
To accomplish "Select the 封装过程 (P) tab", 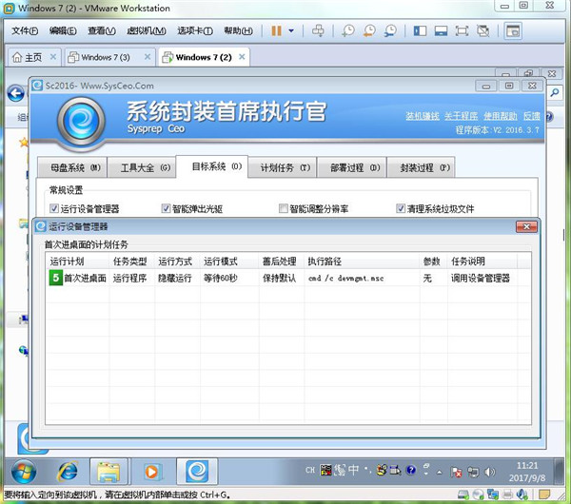I will (421, 167).
